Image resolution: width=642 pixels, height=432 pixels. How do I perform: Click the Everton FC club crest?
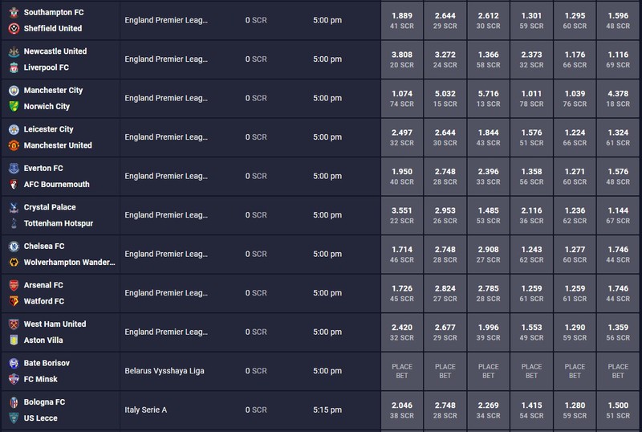(x=14, y=168)
